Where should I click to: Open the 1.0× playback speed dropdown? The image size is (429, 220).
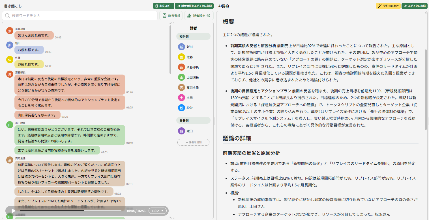tap(158, 211)
